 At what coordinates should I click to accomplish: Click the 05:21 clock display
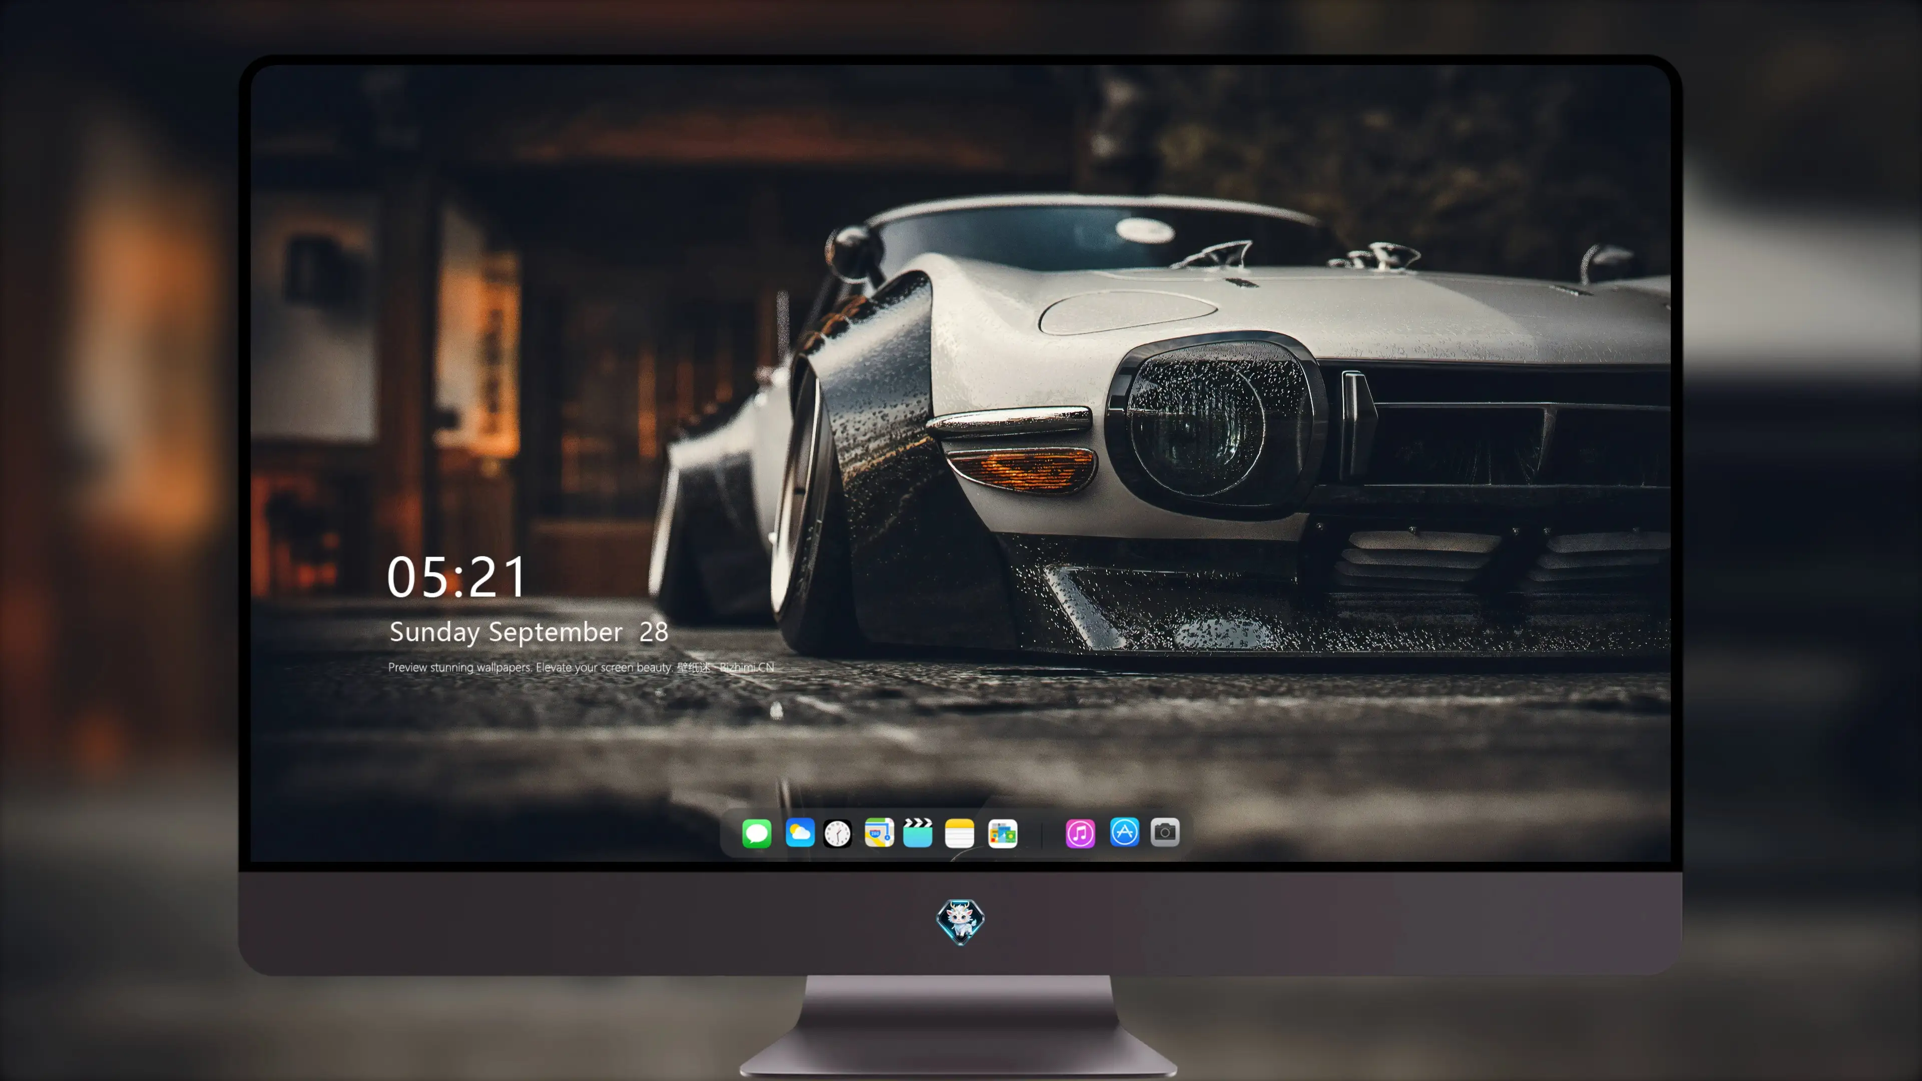coord(456,578)
